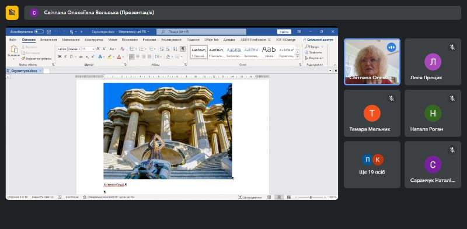Expand the styles gallery more arrow
The width and height of the screenshot is (467, 229).
[297, 57]
